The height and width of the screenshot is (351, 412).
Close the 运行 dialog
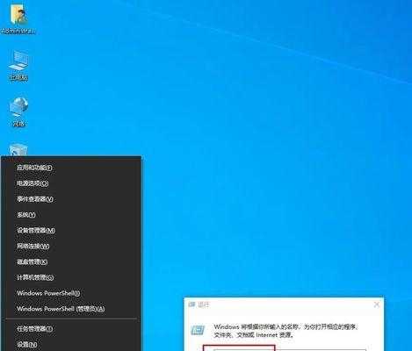pos(377,304)
